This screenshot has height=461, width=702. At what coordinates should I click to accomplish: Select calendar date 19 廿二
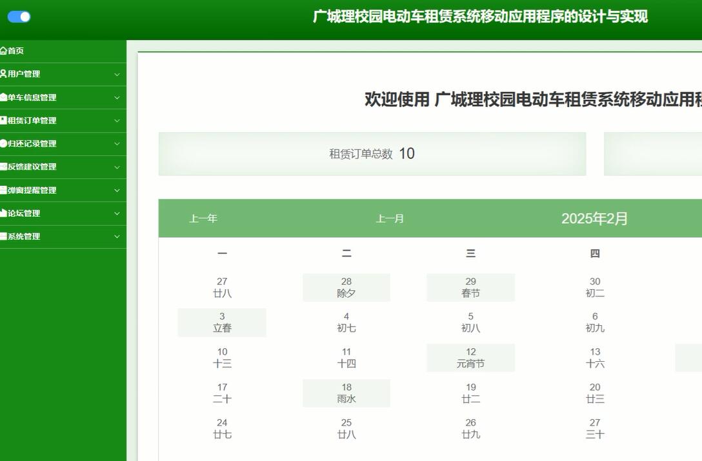(x=470, y=393)
